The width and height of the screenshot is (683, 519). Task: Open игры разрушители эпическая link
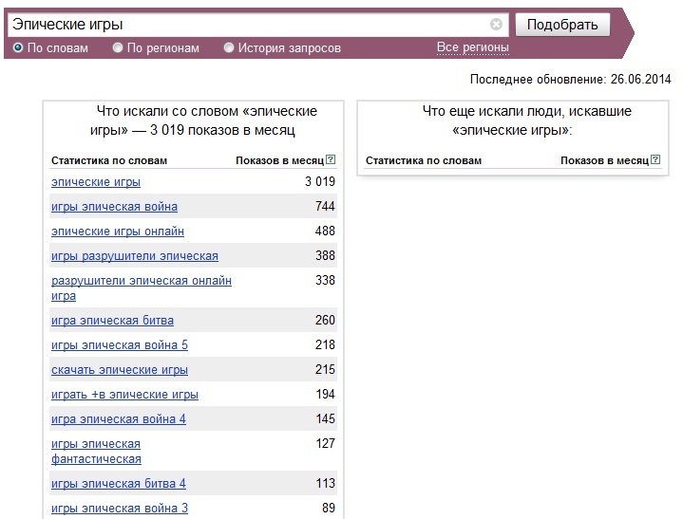point(135,256)
